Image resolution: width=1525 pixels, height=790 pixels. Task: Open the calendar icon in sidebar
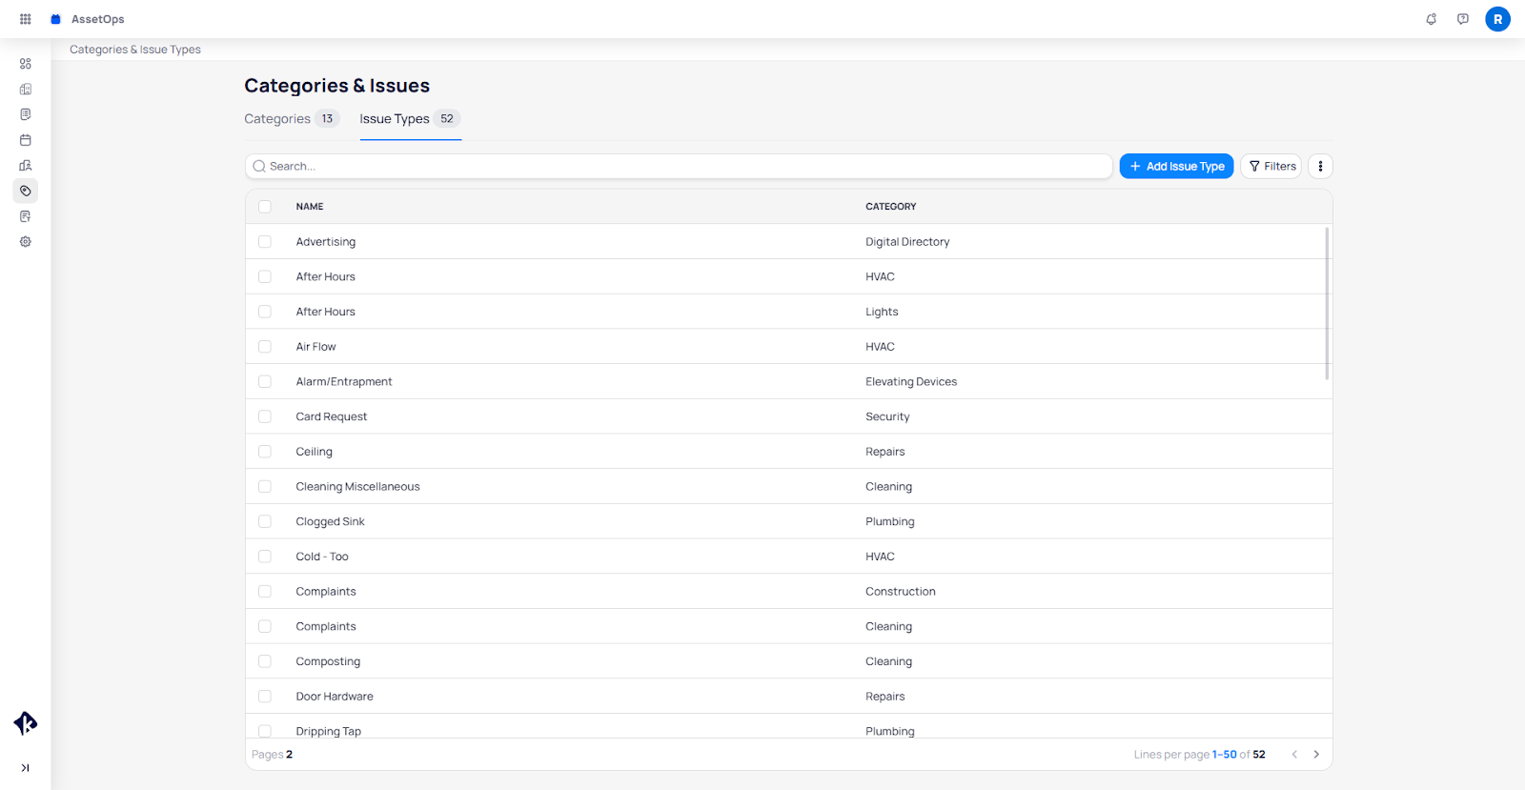point(26,140)
